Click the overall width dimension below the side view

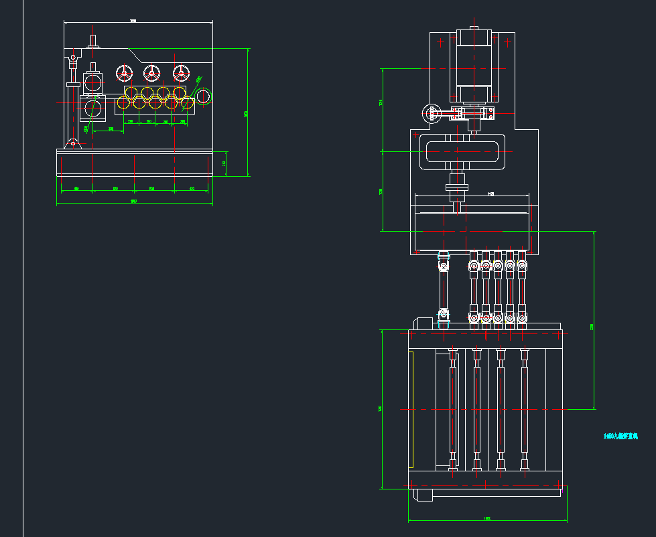[133, 201]
